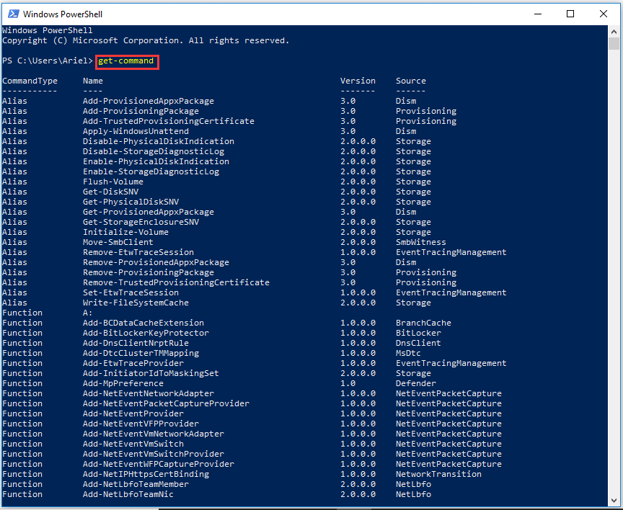The width and height of the screenshot is (623, 510).
Task: Click the Add-DnsClientNrptRule entry
Action: 136,344
